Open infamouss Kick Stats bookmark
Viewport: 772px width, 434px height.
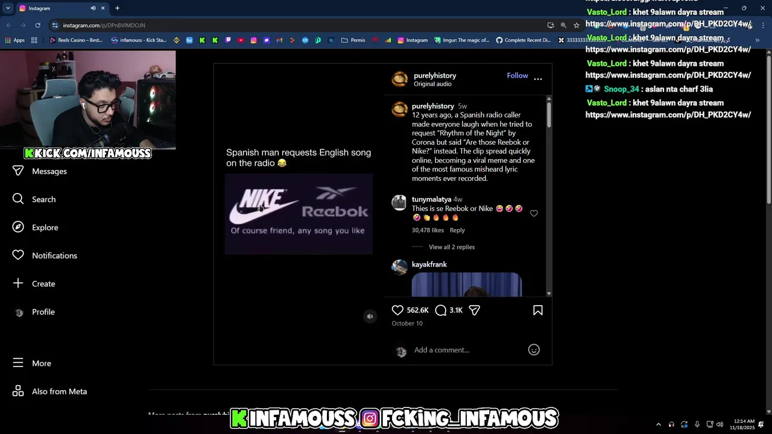(139, 40)
